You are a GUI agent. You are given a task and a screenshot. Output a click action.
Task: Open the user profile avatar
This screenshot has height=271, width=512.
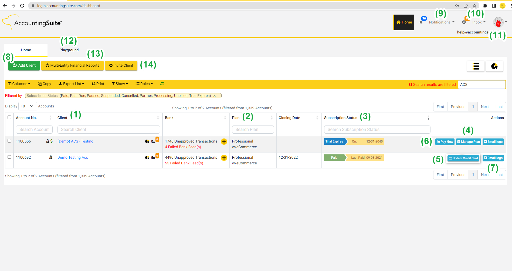pyautogui.click(x=498, y=22)
